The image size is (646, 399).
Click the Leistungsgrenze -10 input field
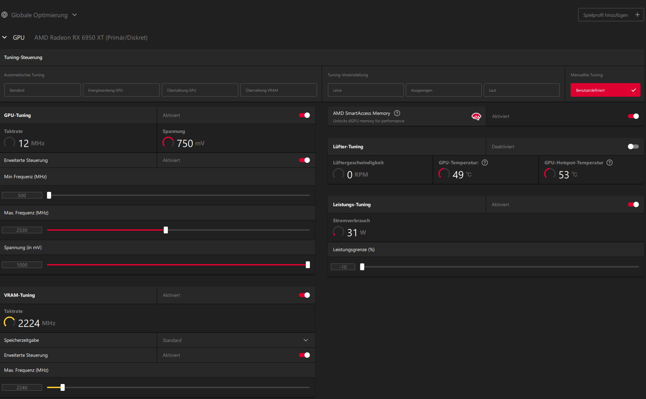[343, 267]
